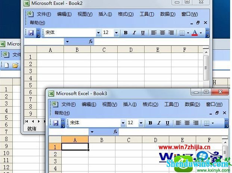The width and height of the screenshot is (232, 173).
Task: Open font size dropdown in Book2
Action: [x=116, y=33]
